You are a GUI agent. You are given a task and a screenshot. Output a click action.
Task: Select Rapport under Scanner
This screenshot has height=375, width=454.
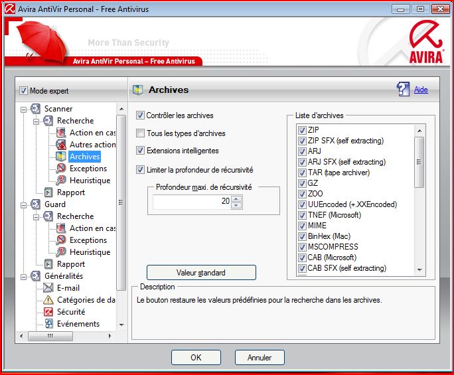71,192
